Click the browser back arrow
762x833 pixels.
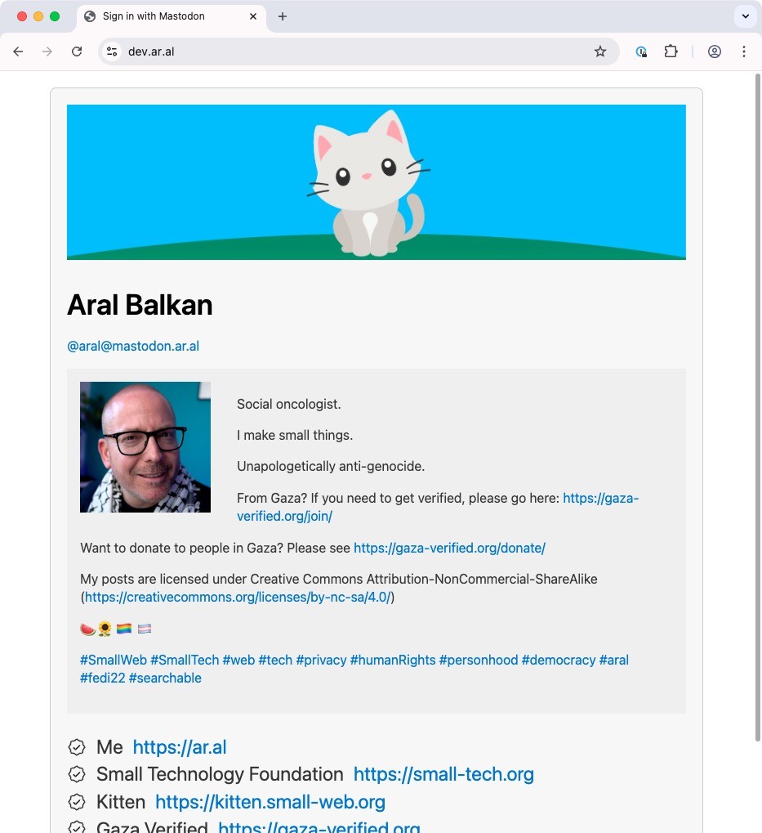(x=18, y=52)
